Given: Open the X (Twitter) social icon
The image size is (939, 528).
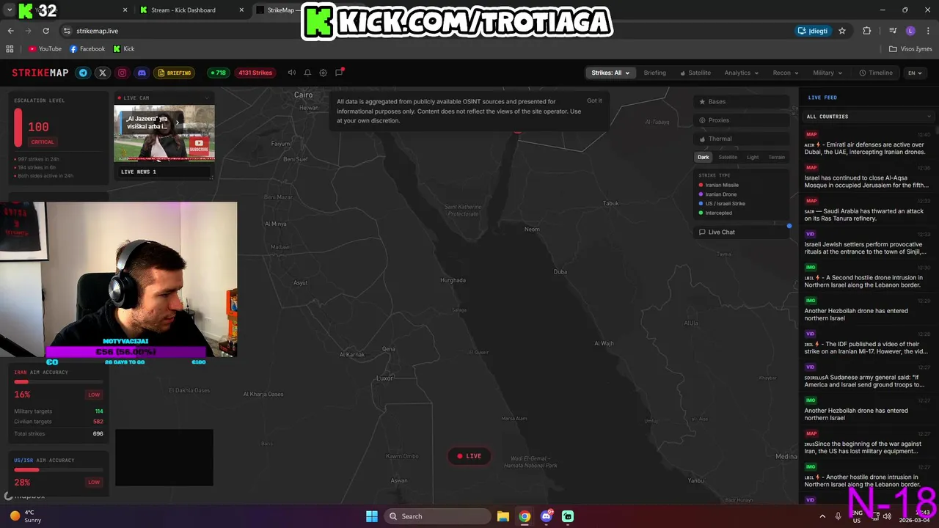Looking at the screenshot, I should pyautogui.click(x=103, y=73).
